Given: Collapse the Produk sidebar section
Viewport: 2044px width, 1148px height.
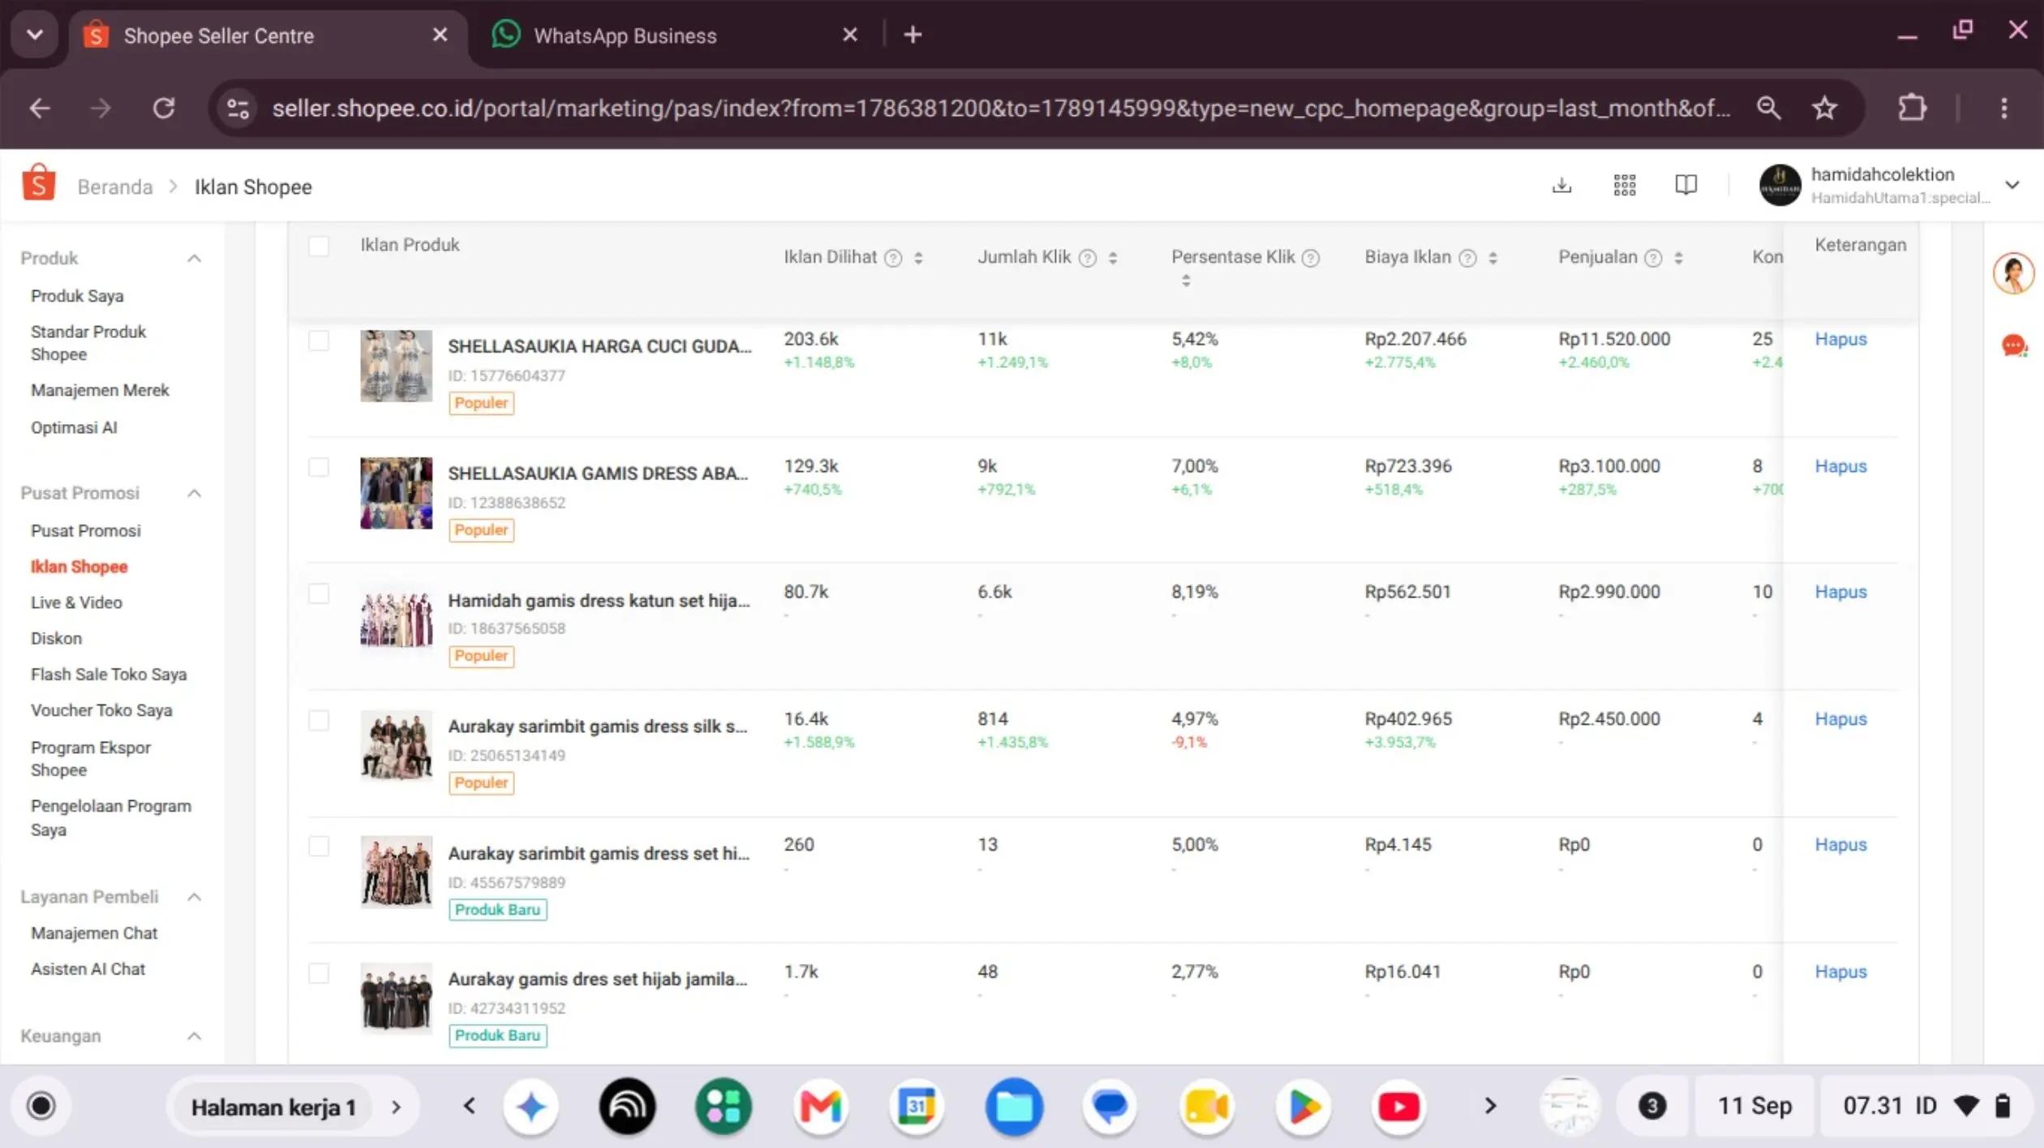Looking at the screenshot, I should point(194,259).
